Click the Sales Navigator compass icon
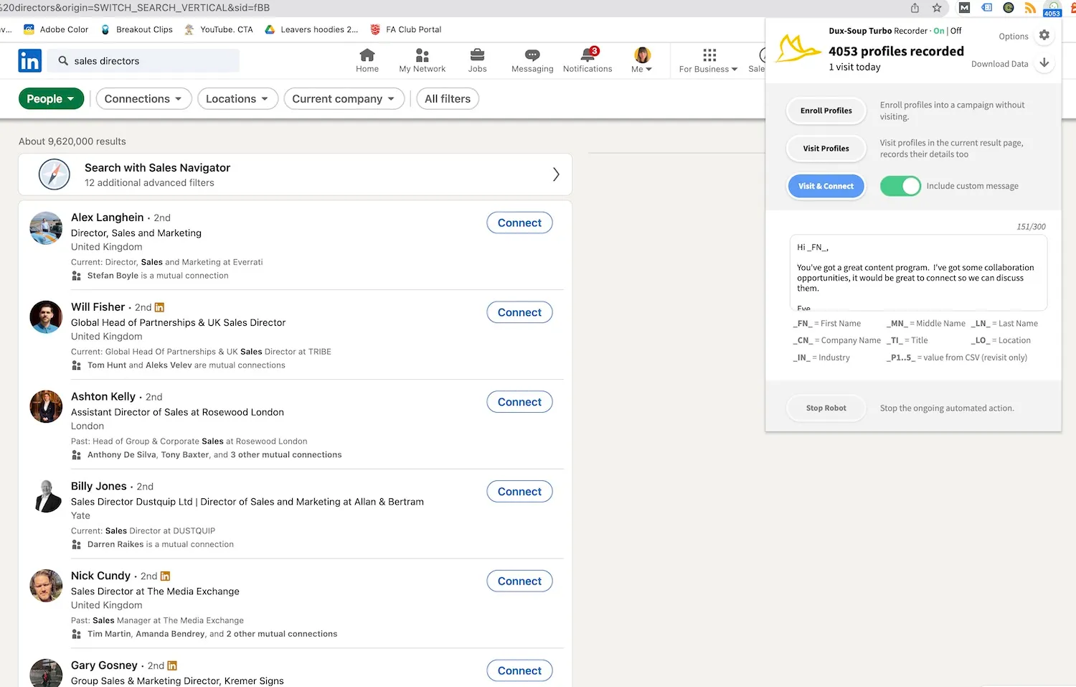 point(55,174)
